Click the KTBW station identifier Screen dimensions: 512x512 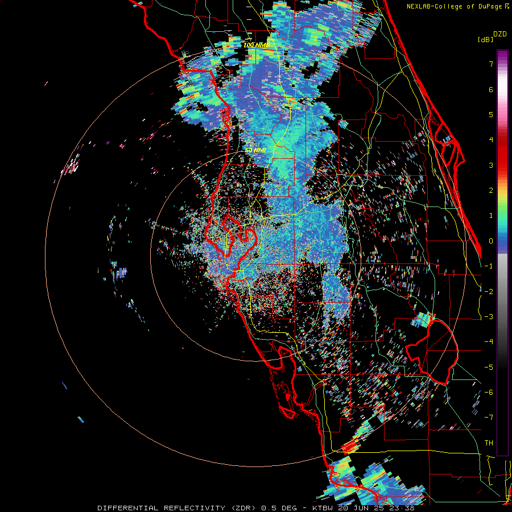pos(322,508)
